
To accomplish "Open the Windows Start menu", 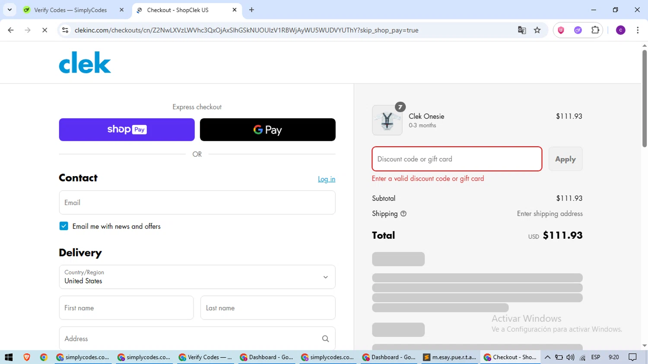I will click(x=9, y=357).
